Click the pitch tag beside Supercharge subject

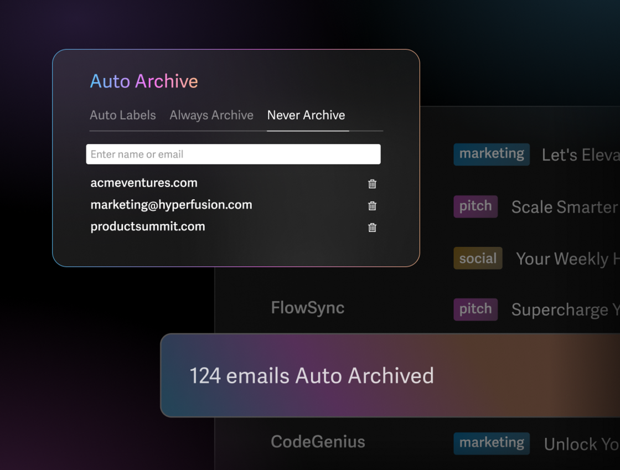click(475, 309)
